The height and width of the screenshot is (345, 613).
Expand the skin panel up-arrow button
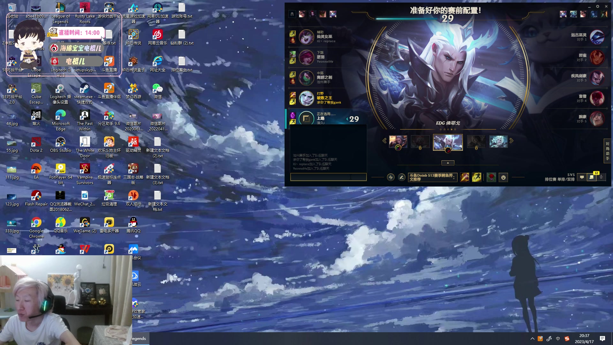448,163
